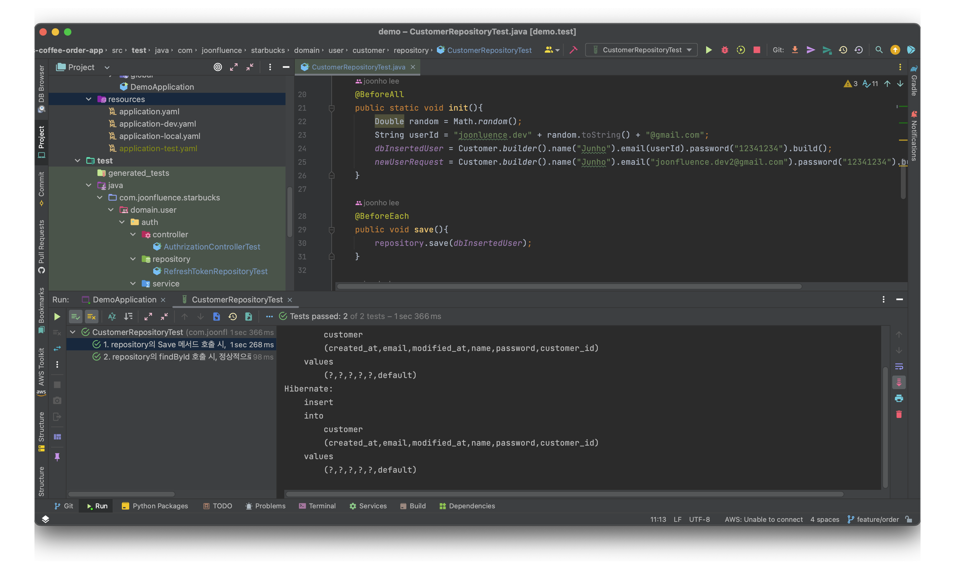Toggle the Show Ignored tests filter

tap(91, 316)
